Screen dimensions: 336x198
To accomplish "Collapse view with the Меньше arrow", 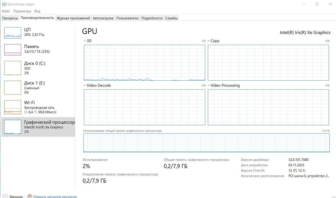I will 5,196.
